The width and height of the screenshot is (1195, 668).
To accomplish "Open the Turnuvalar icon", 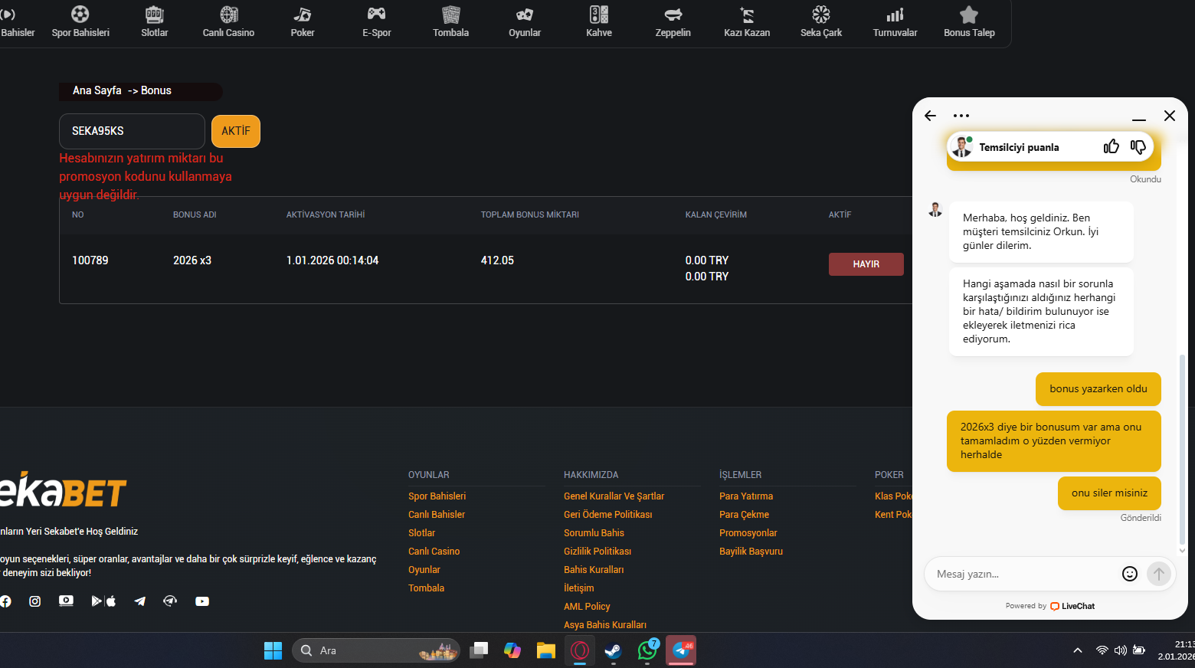I will (895, 15).
